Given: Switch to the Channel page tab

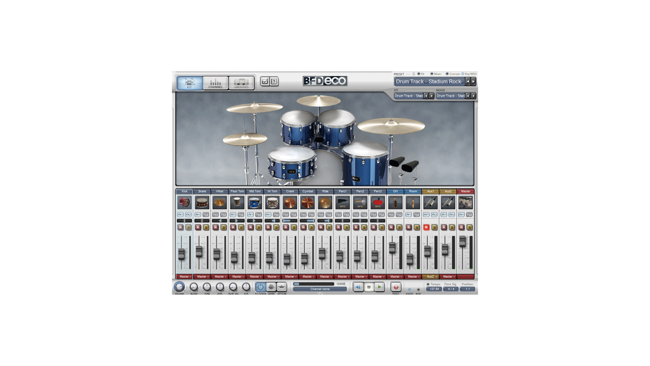Looking at the screenshot, I should point(215,83).
